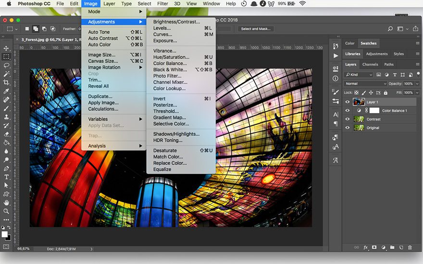Select the Color Balance 1 layer mask thumbnail

(373, 111)
